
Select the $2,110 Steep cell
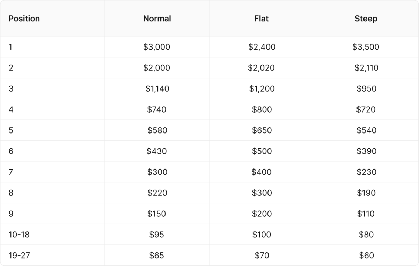click(366, 68)
